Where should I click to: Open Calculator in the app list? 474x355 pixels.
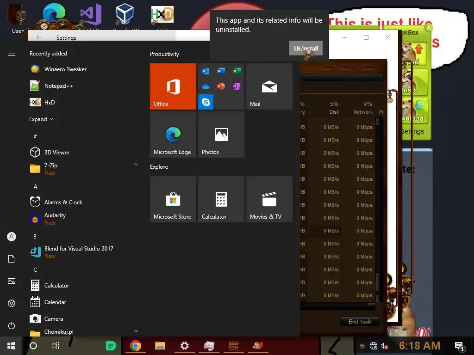coord(84,285)
